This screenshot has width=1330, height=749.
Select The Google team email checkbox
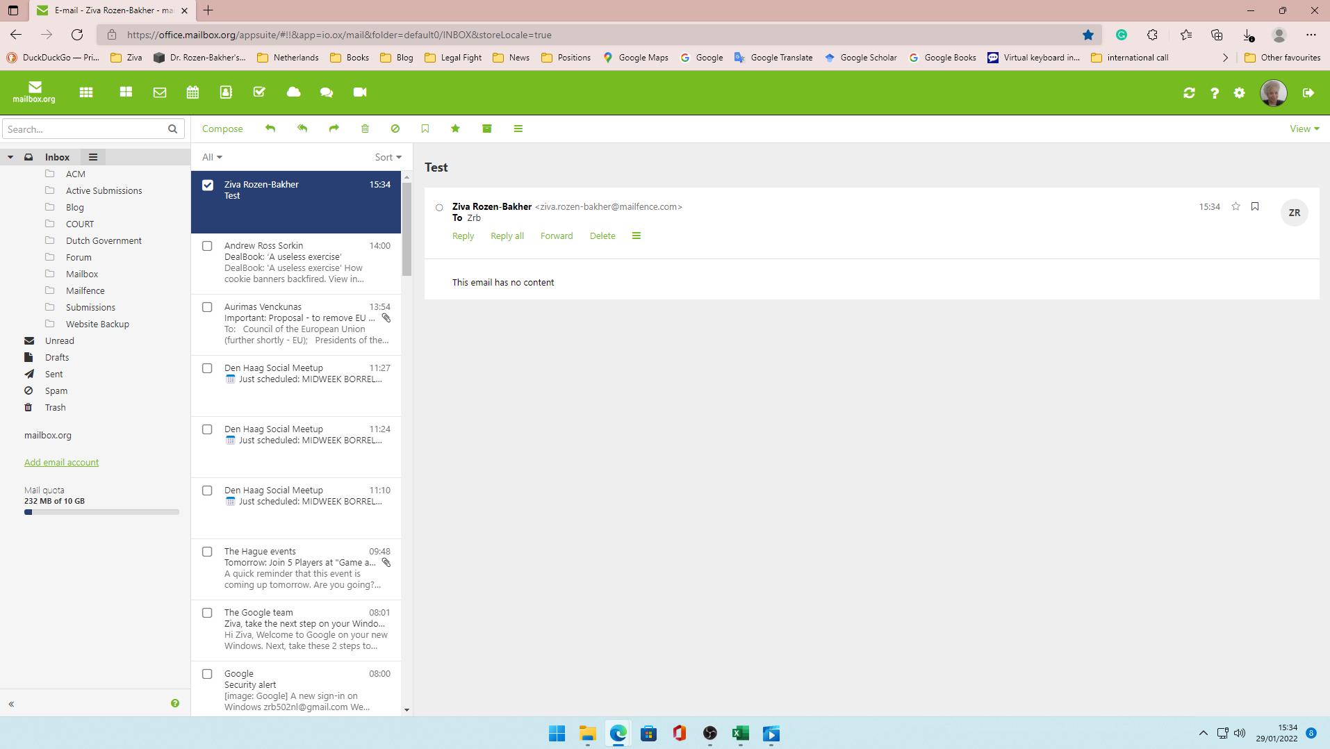pos(207,613)
